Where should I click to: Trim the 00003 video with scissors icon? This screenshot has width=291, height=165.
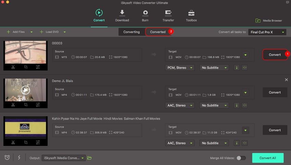(x=13, y=67)
